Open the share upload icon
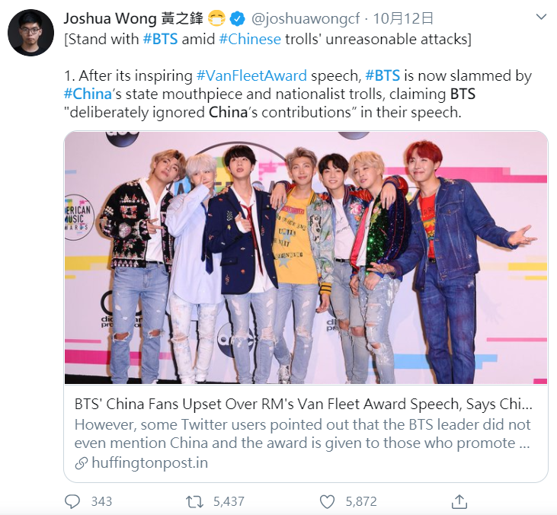The width and height of the screenshot is (557, 515). (459, 501)
